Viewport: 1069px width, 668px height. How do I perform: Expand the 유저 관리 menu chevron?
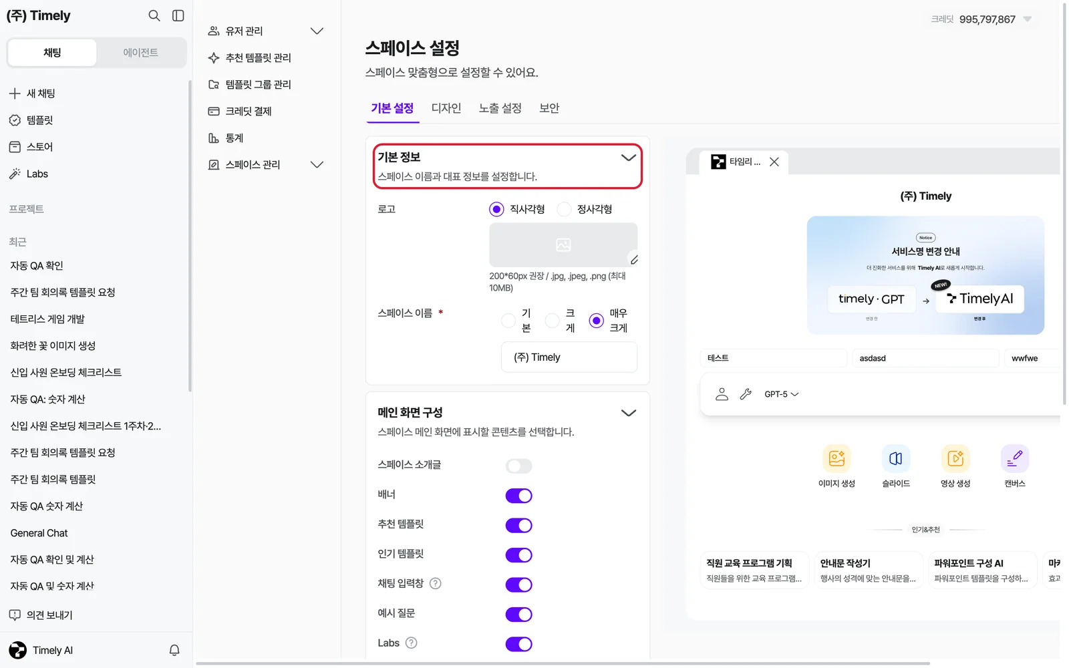317,31
